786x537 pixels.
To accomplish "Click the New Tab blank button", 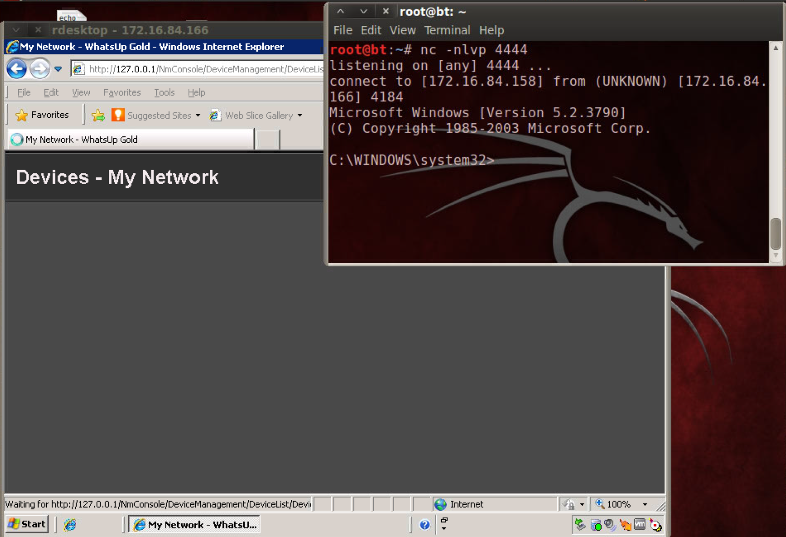I will [x=268, y=140].
